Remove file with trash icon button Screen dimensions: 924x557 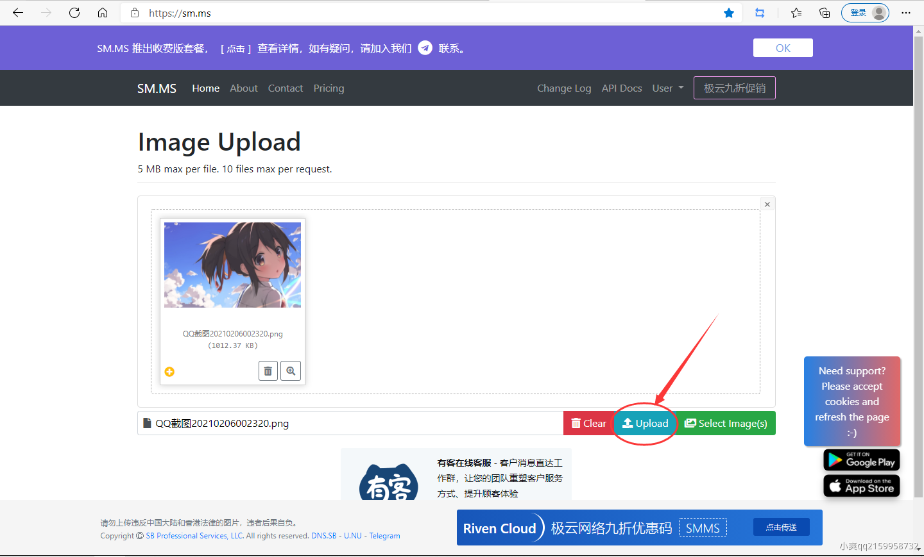coord(268,371)
